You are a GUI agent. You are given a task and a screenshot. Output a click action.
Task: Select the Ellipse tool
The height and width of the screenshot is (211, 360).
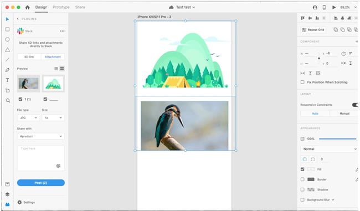[7, 39]
